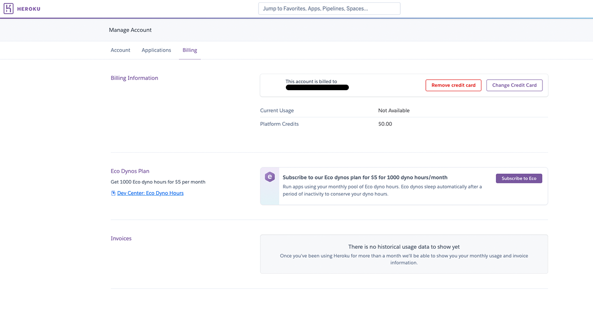Click the Billing Information section heading
The image size is (593, 333).
(x=134, y=78)
